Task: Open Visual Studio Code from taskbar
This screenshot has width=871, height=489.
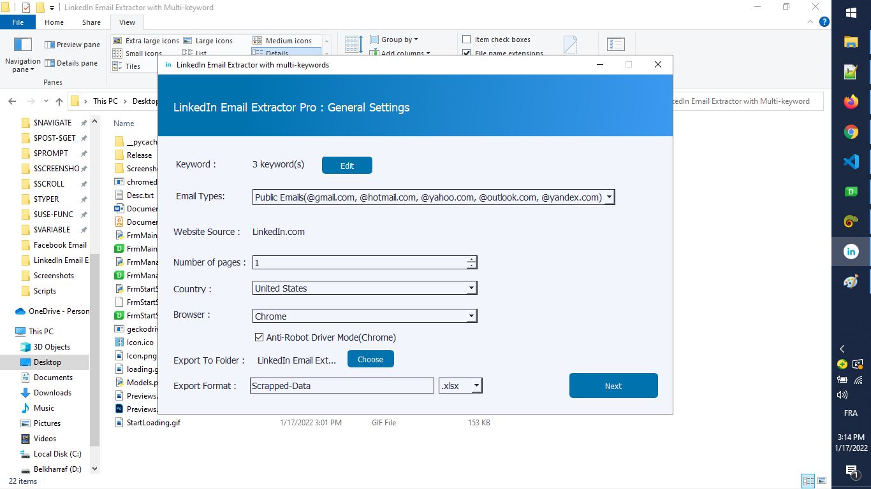Action: pos(851,162)
